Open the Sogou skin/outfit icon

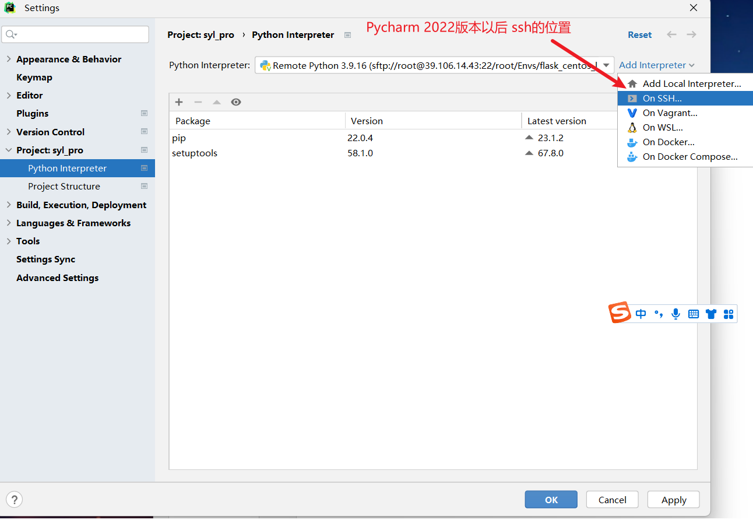(x=710, y=313)
